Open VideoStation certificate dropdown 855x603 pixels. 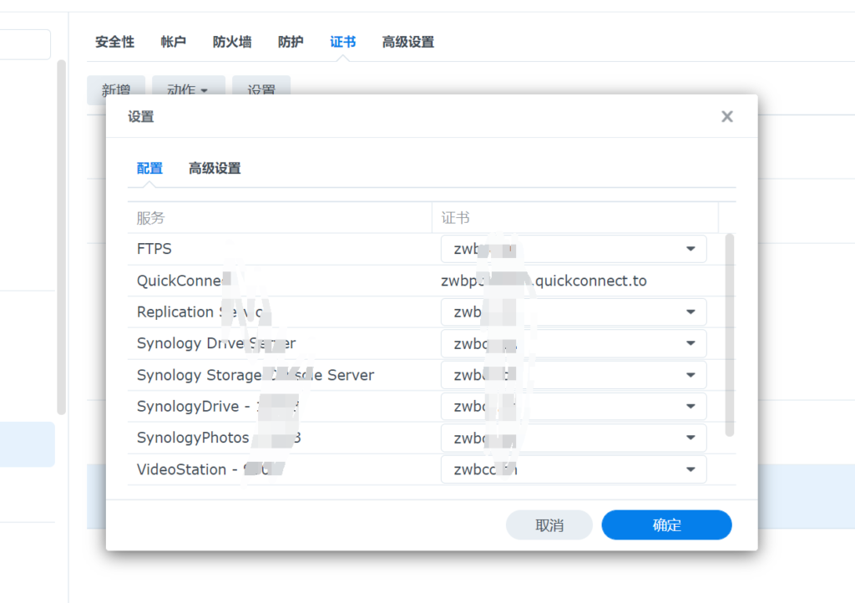click(x=690, y=469)
